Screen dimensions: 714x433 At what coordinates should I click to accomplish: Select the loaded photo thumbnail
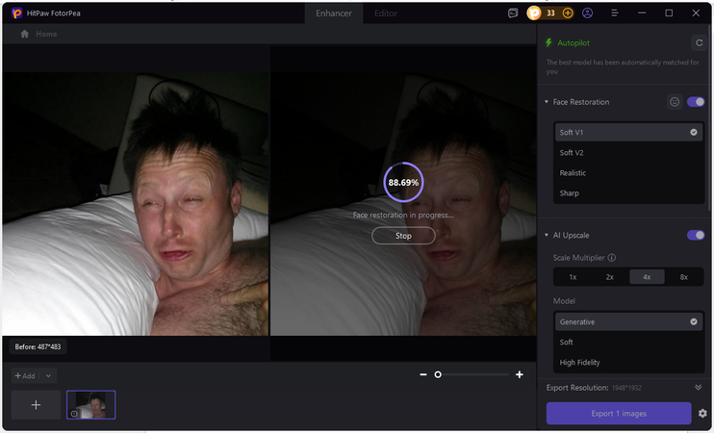click(90, 405)
